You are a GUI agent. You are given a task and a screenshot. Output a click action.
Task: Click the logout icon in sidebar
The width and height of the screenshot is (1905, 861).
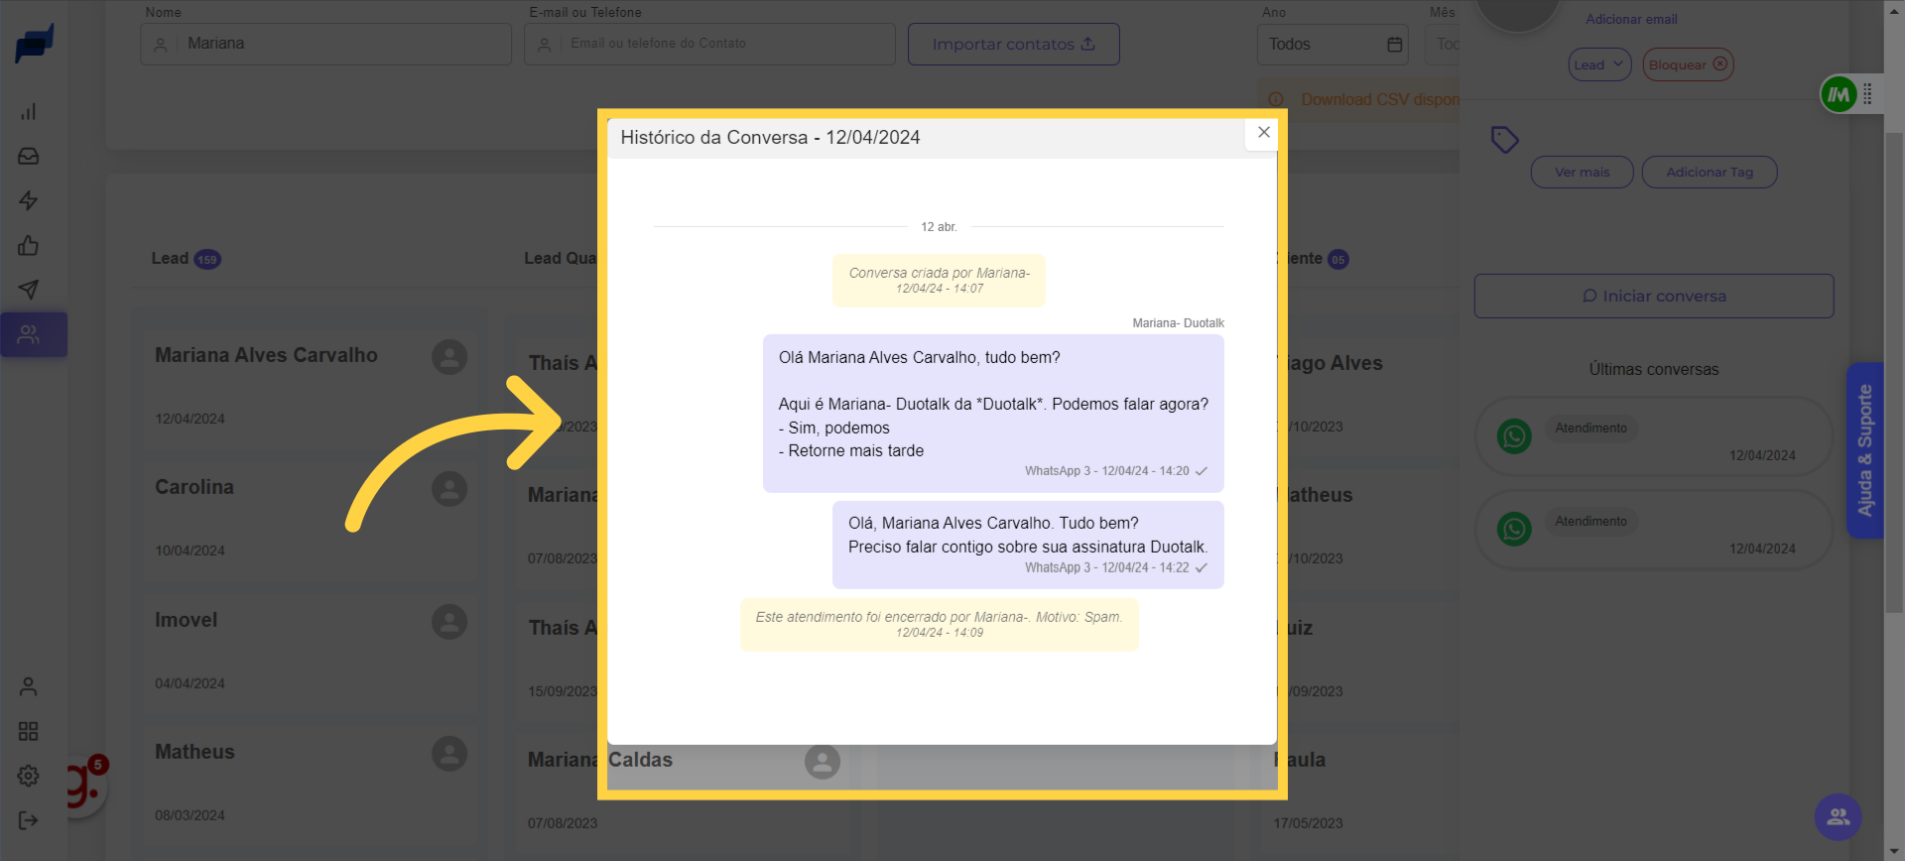pyautogui.click(x=29, y=820)
